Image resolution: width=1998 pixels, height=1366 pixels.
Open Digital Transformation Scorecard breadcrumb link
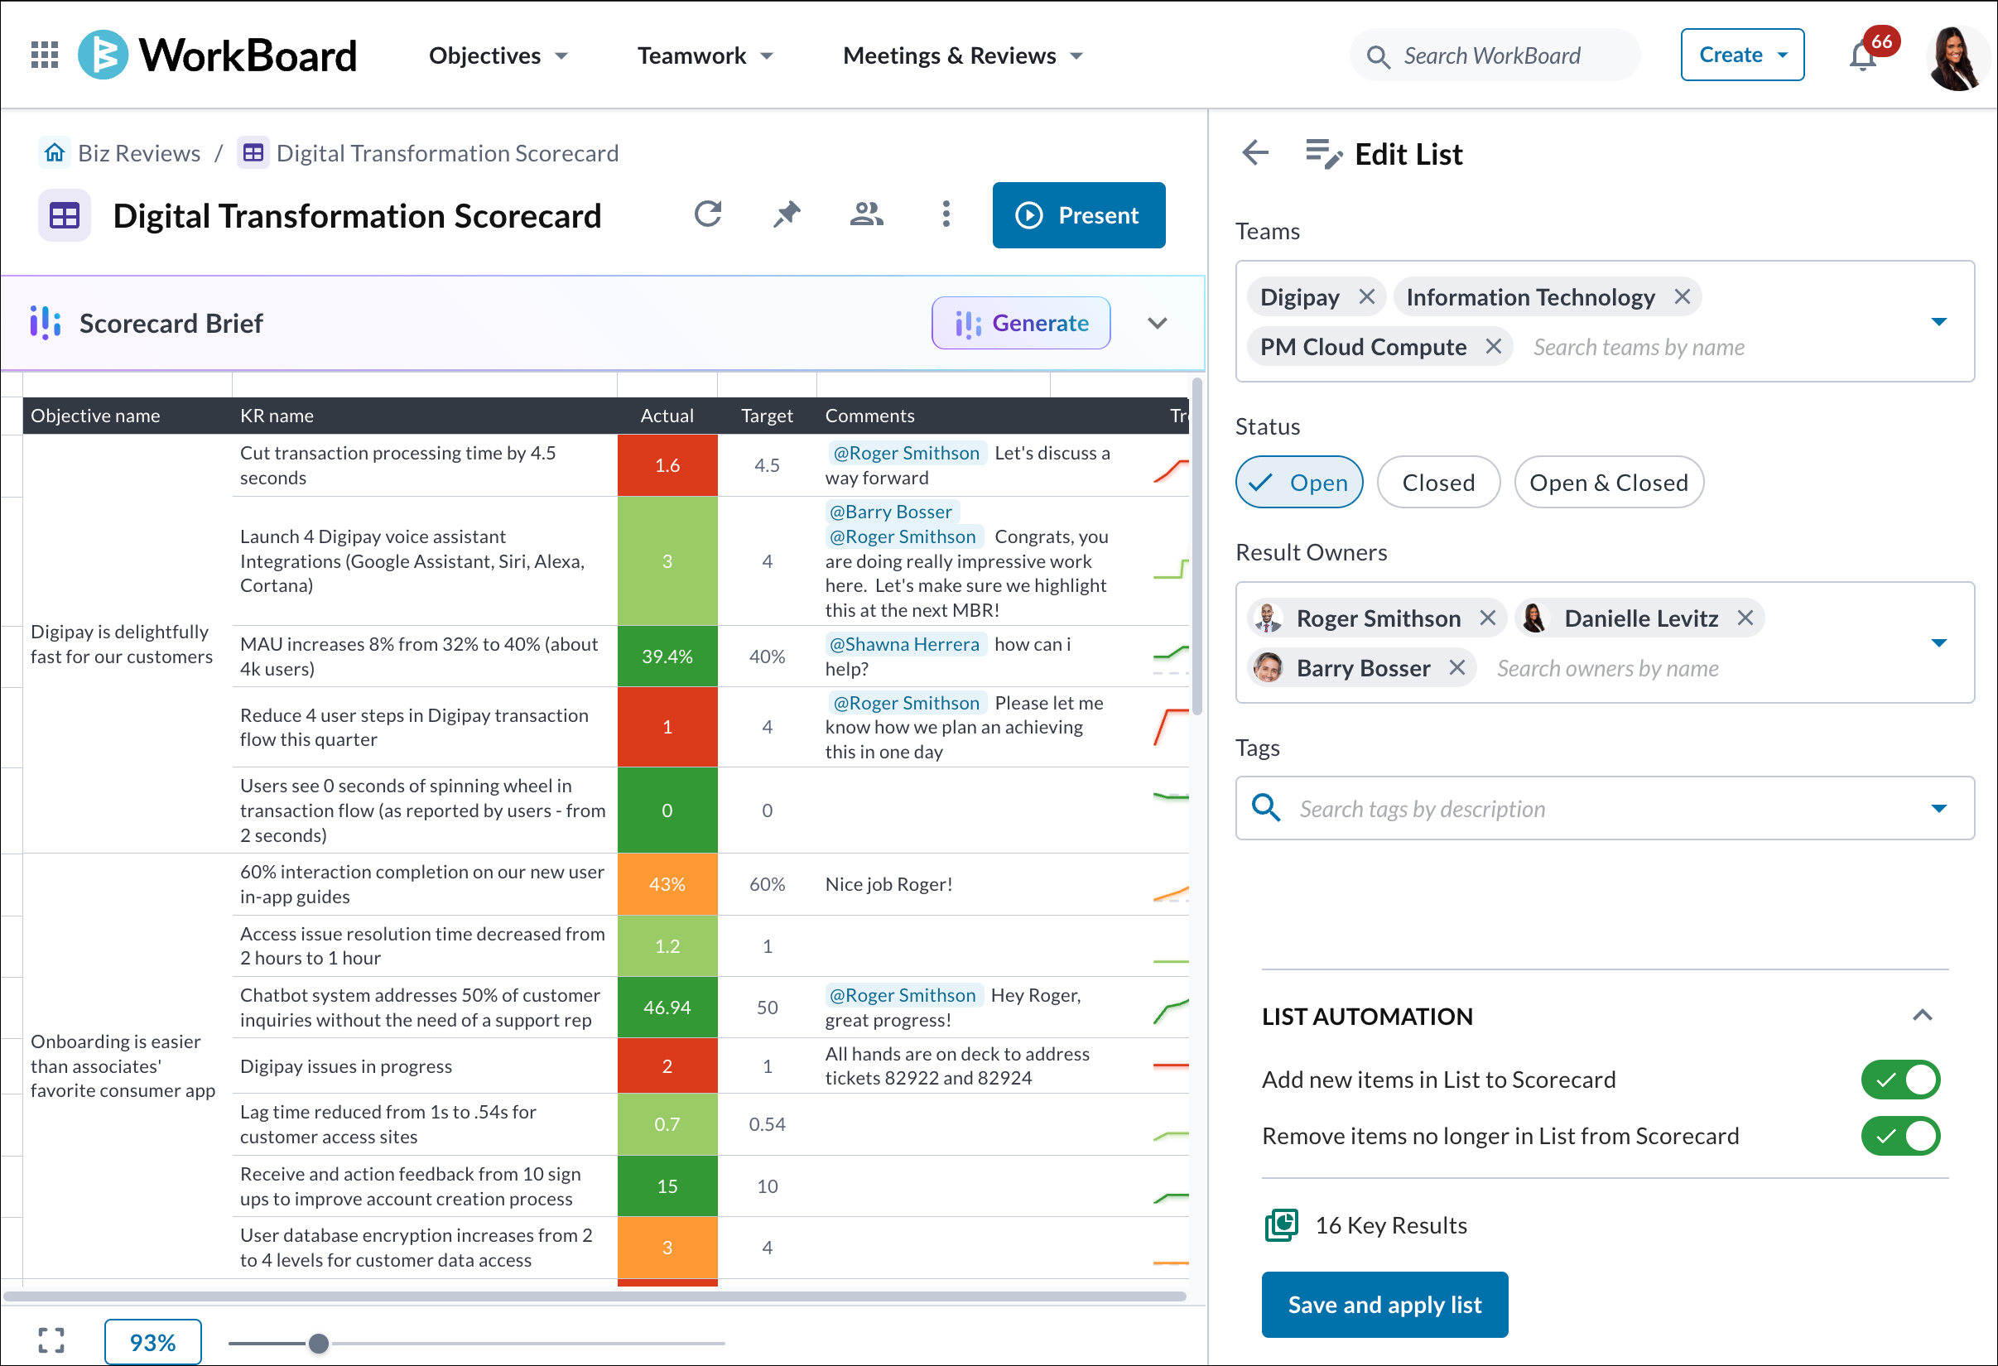[447, 153]
